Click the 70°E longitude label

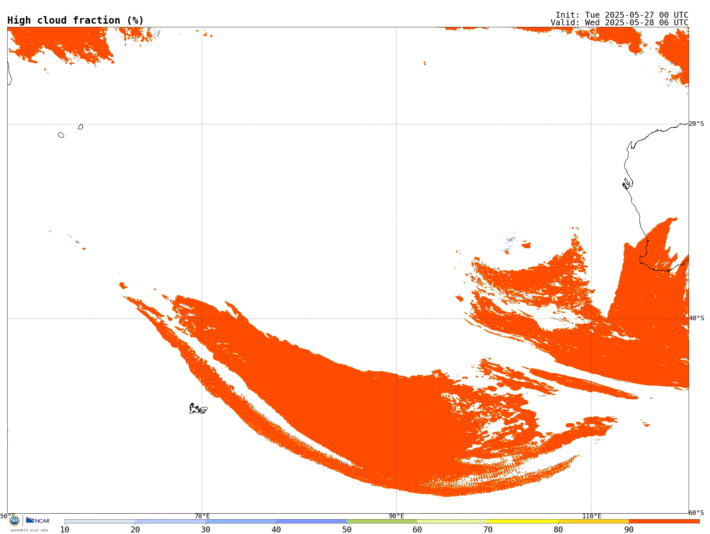202,516
